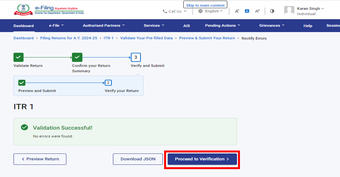The image size is (340, 177).
Task: Open the Call Us dropdown
Action: pyautogui.click(x=175, y=11)
